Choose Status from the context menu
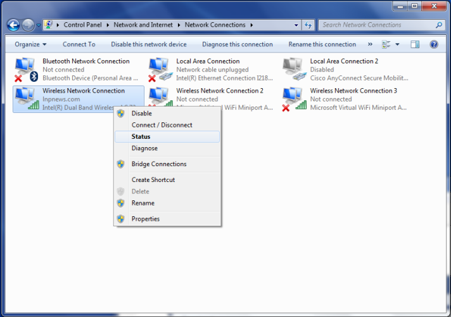 coord(141,136)
